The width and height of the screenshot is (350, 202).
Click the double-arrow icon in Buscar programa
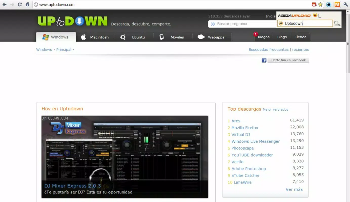[213, 24]
